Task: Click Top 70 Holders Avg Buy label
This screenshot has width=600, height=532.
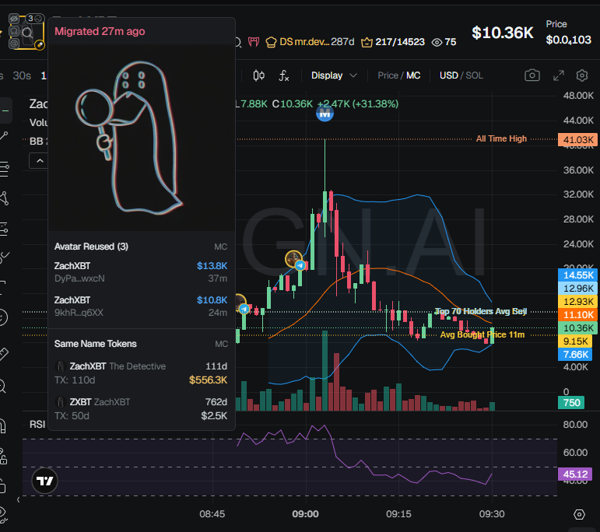Action: tap(481, 311)
